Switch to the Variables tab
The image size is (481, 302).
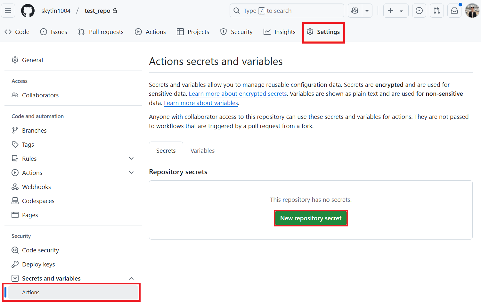point(202,150)
